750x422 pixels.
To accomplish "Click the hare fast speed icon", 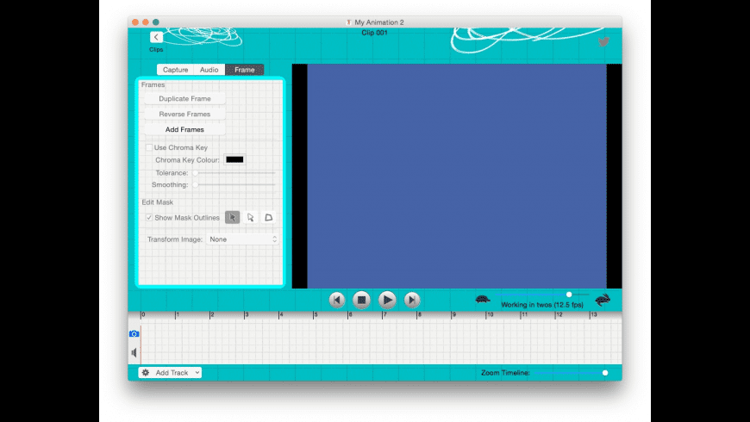I will click(x=603, y=299).
